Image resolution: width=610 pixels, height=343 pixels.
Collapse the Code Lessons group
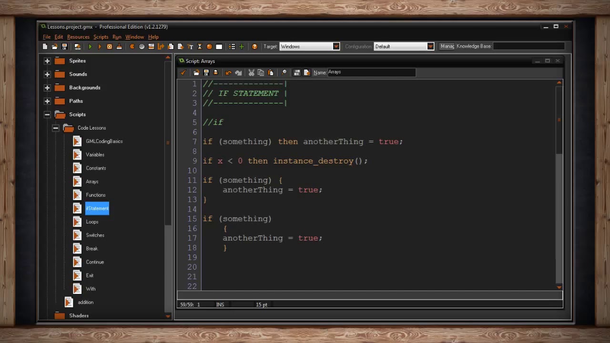56,128
